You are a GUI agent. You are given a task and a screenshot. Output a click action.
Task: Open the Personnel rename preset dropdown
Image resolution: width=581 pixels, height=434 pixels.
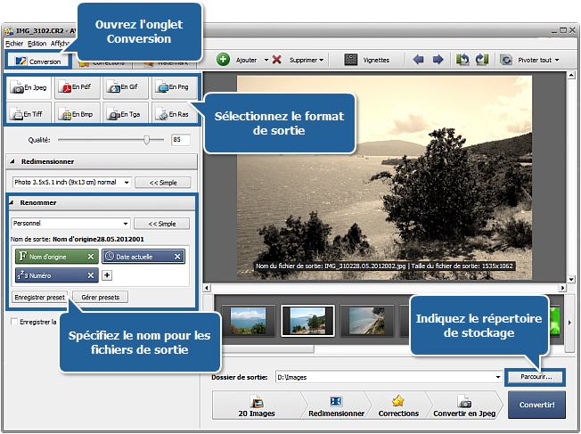click(126, 224)
